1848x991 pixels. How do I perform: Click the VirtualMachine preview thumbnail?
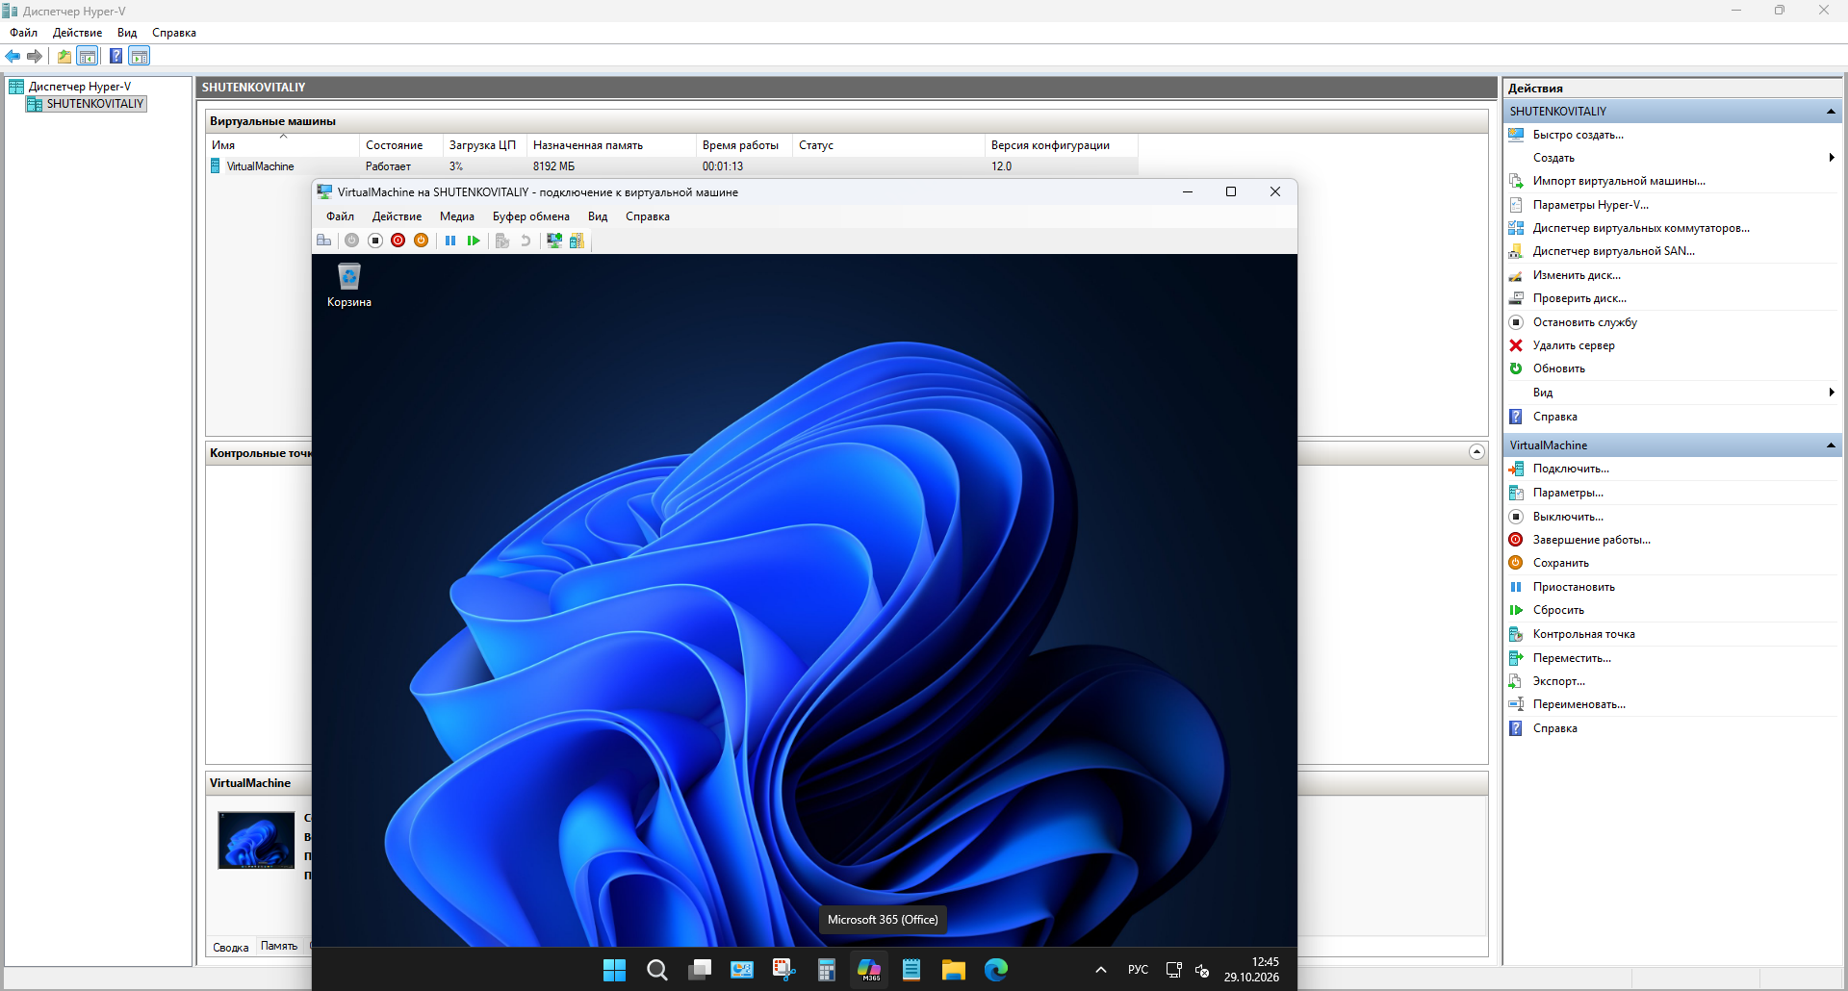(256, 840)
